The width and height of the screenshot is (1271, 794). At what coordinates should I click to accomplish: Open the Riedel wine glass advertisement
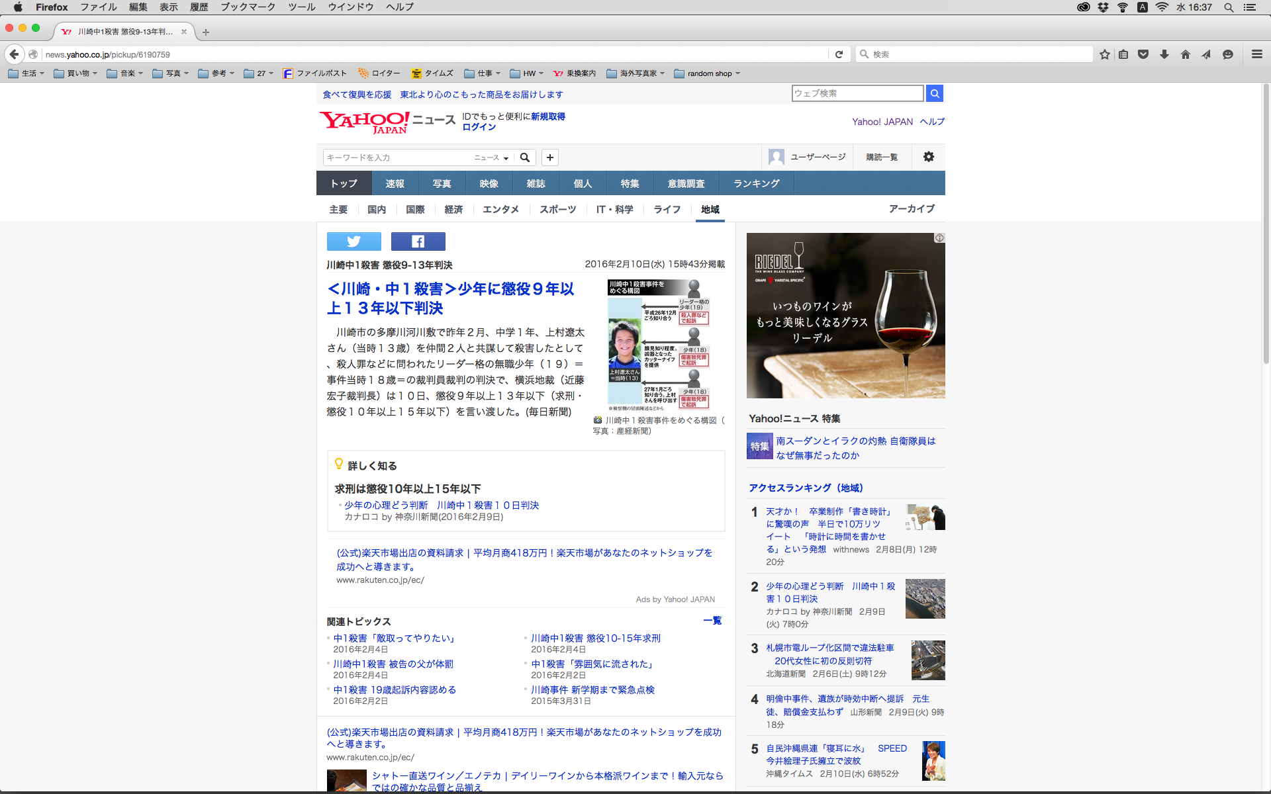(x=845, y=315)
